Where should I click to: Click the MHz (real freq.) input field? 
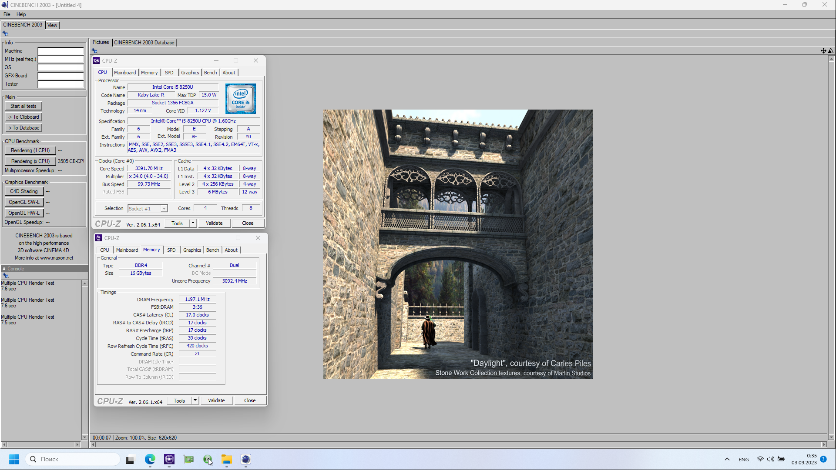click(x=60, y=59)
